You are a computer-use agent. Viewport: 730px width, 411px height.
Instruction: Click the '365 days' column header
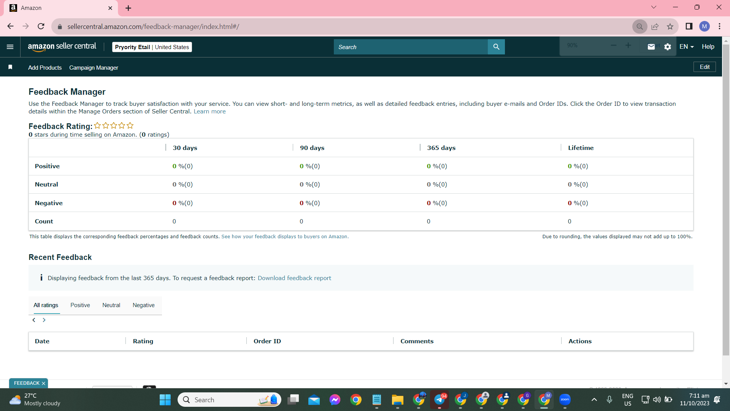click(441, 148)
